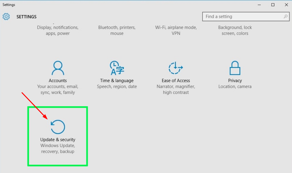The width and height of the screenshot is (292, 173).
Task: Open the Privacy padlock icon
Action: (235, 68)
